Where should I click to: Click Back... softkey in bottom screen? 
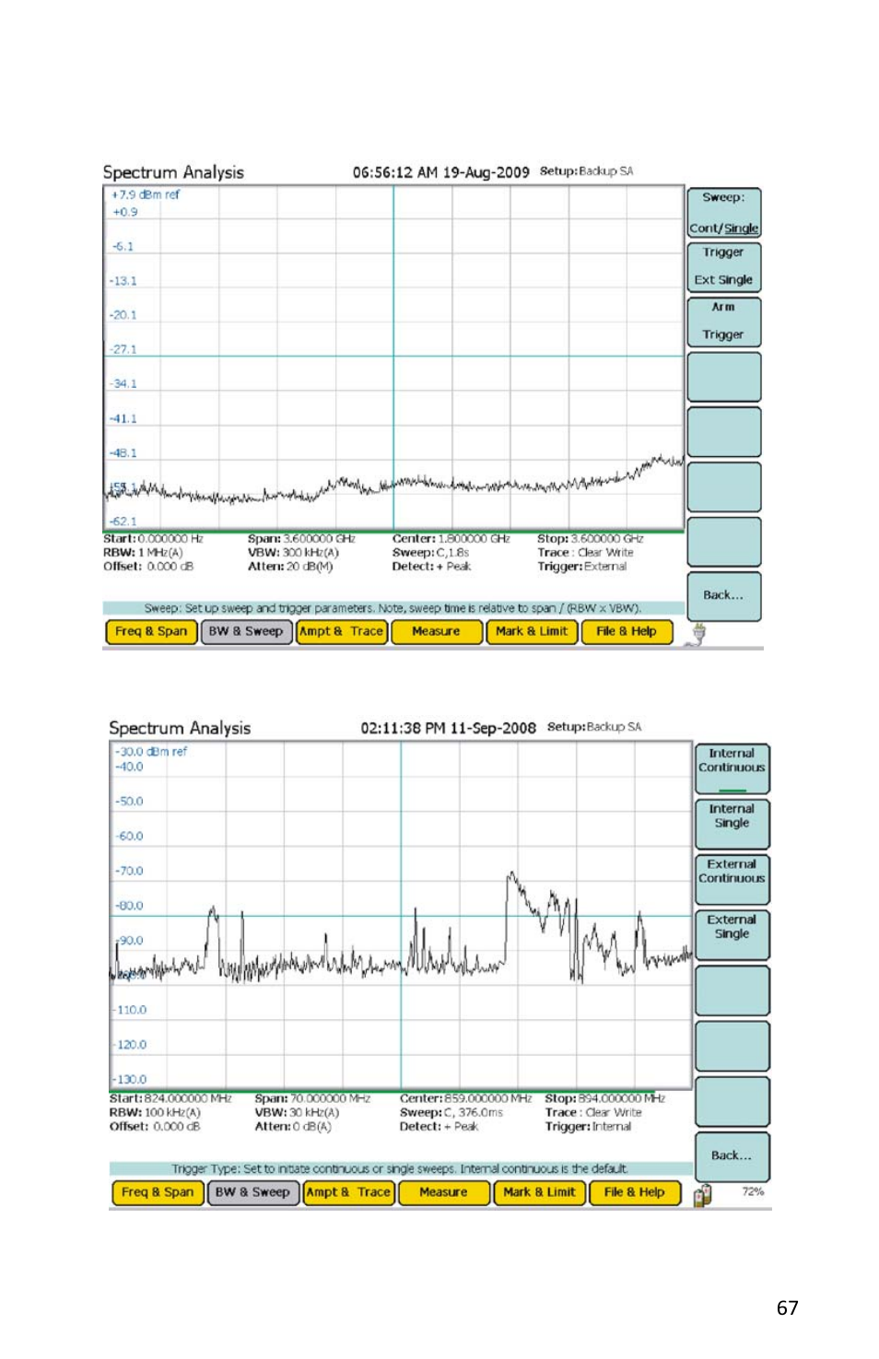coord(732,1156)
